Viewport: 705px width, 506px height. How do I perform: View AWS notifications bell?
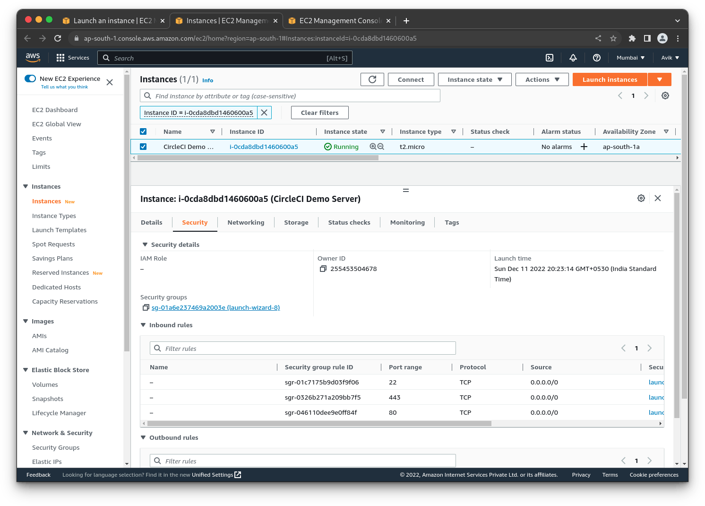(x=573, y=57)
